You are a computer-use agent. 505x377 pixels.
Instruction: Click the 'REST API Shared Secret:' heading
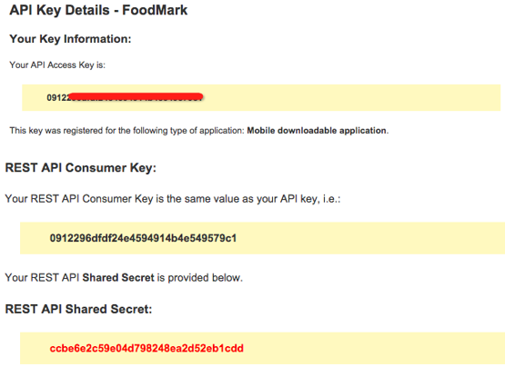pyautogui.click(x=78, y=309)
